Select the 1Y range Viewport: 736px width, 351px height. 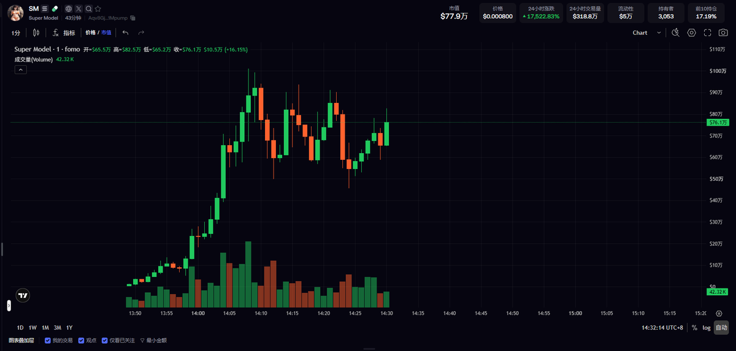[69, 327]
